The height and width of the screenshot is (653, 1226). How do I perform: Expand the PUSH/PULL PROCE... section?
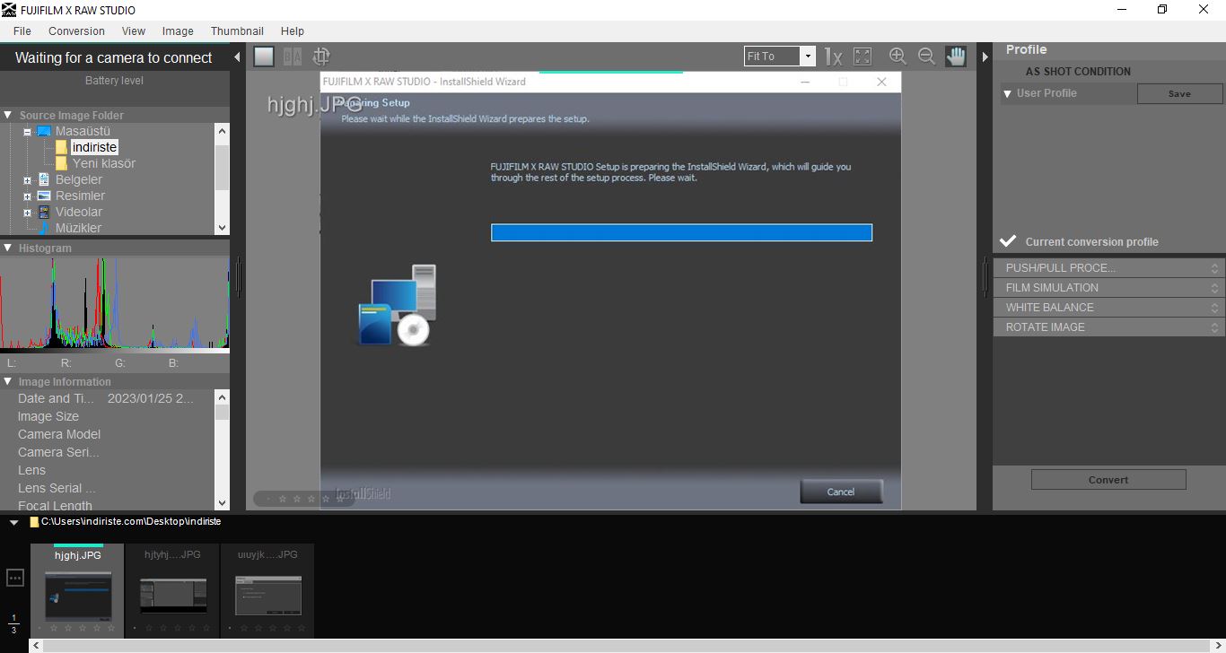[x=1108, y=268]
